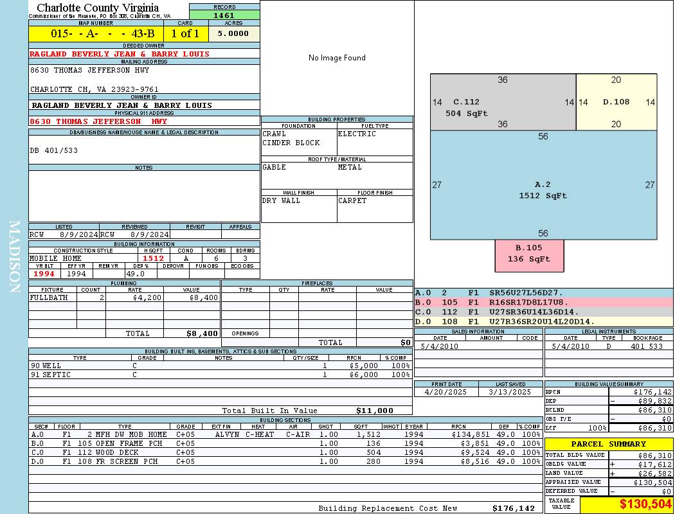Click the taxable value $130,504 in red

[645, 504]
